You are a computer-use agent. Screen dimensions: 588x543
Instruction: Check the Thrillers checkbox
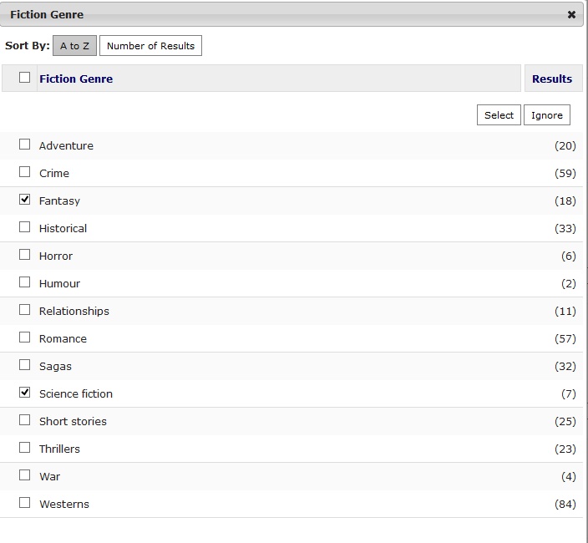(x=24, y=448)
